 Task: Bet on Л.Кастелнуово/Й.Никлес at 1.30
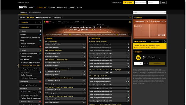[x=65, y=44]
